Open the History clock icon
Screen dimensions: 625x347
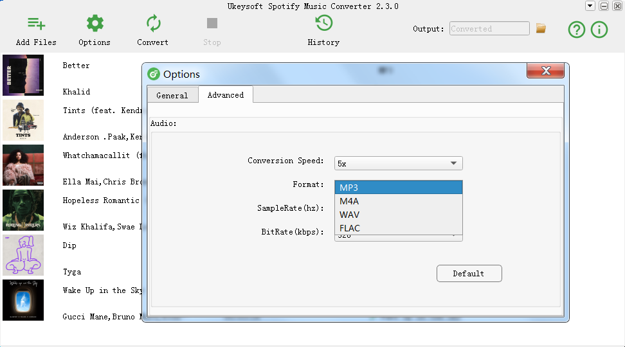coord(323,23)
